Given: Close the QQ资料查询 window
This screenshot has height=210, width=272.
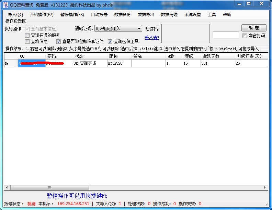Looking at the screenshot, I should click(x=262, y=4).
